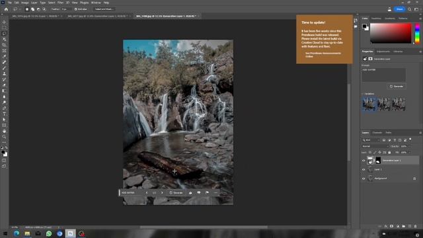423x238 pixels.
Task: Choose Intersect with Selection mode icon
Action: [x=44, y=9]
